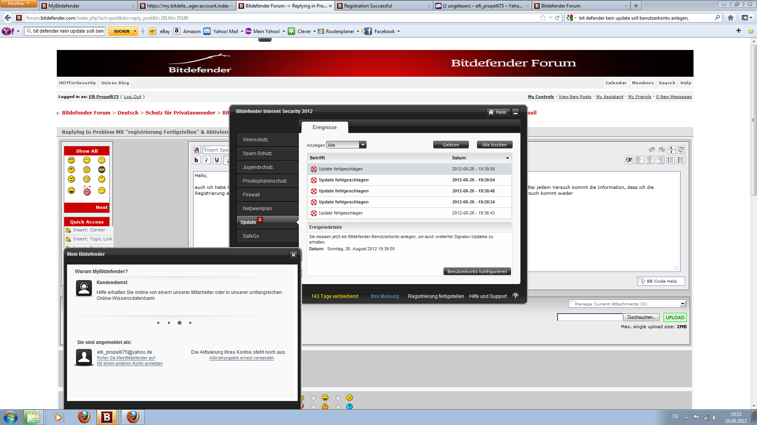The image size is (757, 425).
Task: Select radio button for exclamation post icon
Action: 313,407
